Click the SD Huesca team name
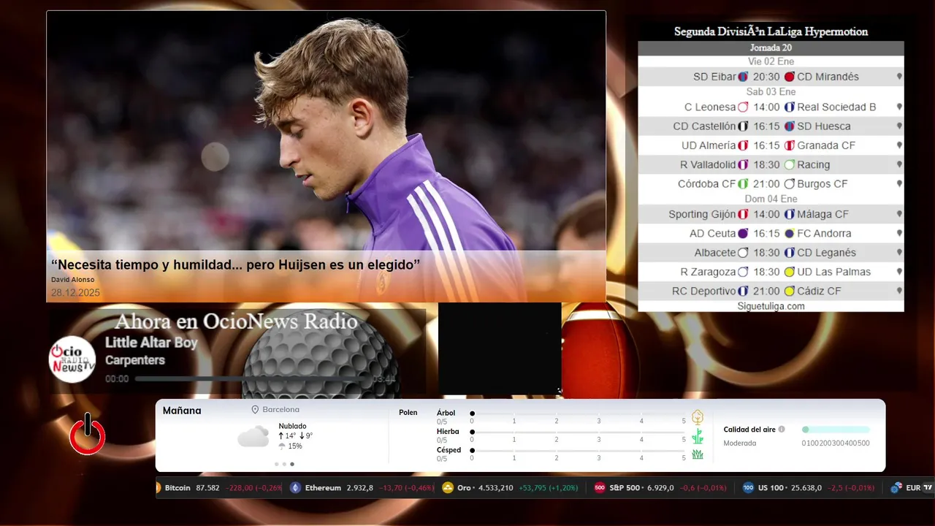Image resolution: width=935 pixels, height=526 pixels. click(824, 126)
